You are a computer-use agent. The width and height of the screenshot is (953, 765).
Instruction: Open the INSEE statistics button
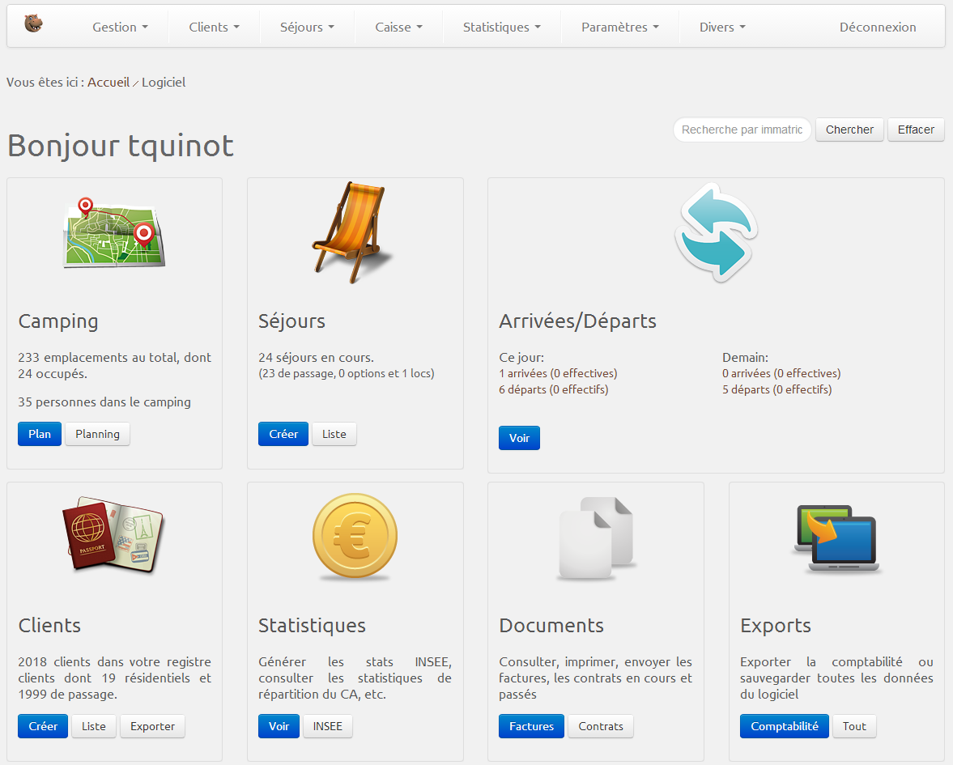[327, 726]
